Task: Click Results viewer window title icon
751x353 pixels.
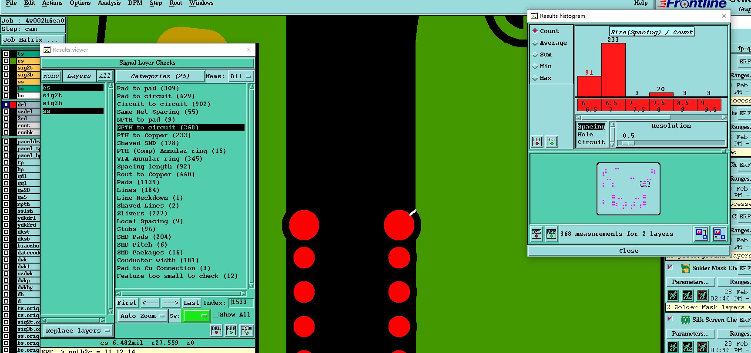Action: pyautogui.click(x=47, y=50)
